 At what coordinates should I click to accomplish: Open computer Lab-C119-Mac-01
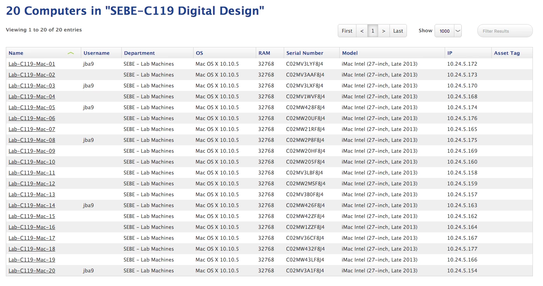(32, 64)
